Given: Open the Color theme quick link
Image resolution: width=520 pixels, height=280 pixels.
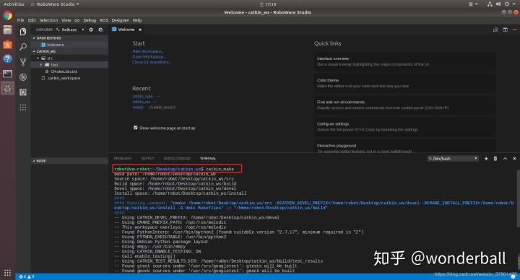Looking at the screenshot, I should coord(404,83).
